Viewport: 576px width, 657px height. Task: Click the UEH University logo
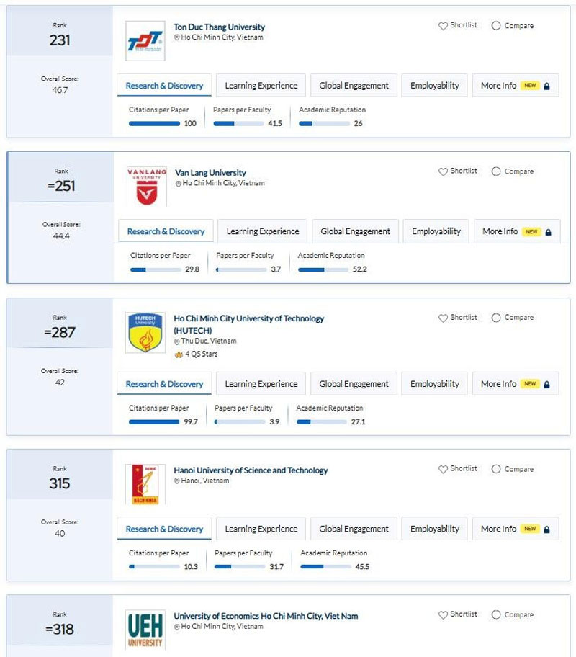(145, 630)
